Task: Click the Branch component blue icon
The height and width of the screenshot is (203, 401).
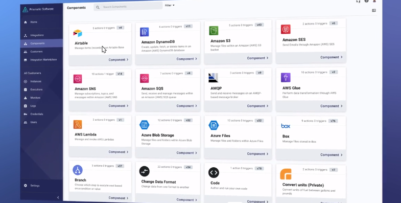Action: [78, 170]
